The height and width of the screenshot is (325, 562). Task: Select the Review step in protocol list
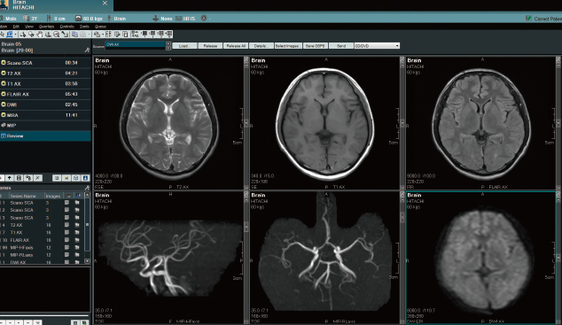pos(45,135)
